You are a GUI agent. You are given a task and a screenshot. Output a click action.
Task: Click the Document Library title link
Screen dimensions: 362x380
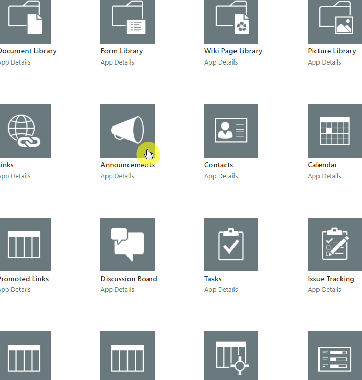(x=28, y=51)
